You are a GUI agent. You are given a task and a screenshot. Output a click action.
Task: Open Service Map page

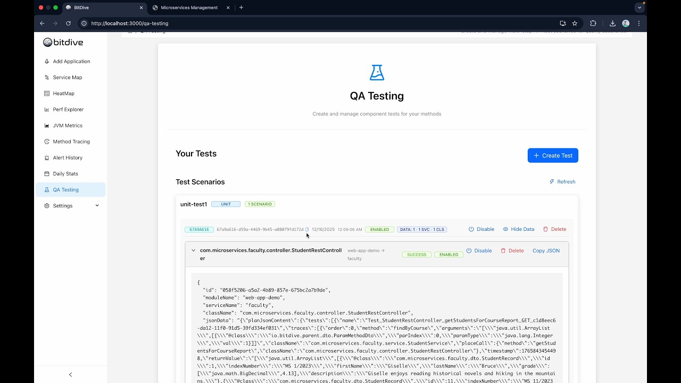click(x=67, y=77)
